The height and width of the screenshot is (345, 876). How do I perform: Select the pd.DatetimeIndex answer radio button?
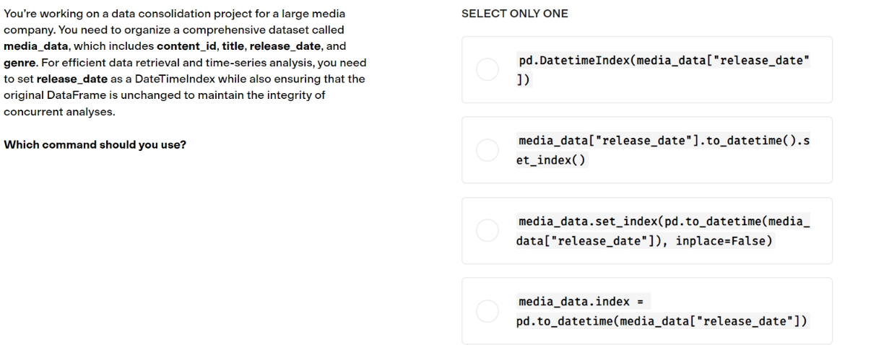tap(487, 70)
